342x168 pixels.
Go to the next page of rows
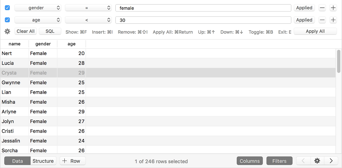[x=331, y=161]
